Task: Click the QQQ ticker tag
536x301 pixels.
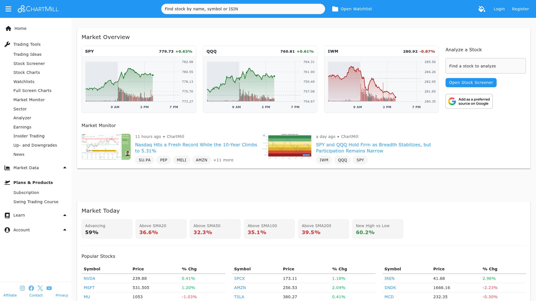Action: [342, 160]
